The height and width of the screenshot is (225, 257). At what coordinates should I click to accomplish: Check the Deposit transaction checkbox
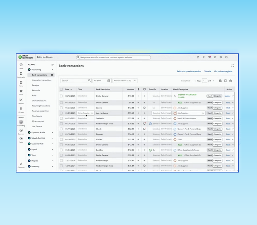[x=61, y=134]
